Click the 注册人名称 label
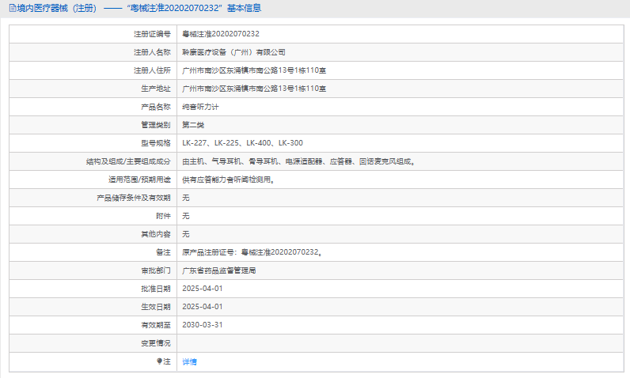Screen dimensions: 630x378 [152, 52]
